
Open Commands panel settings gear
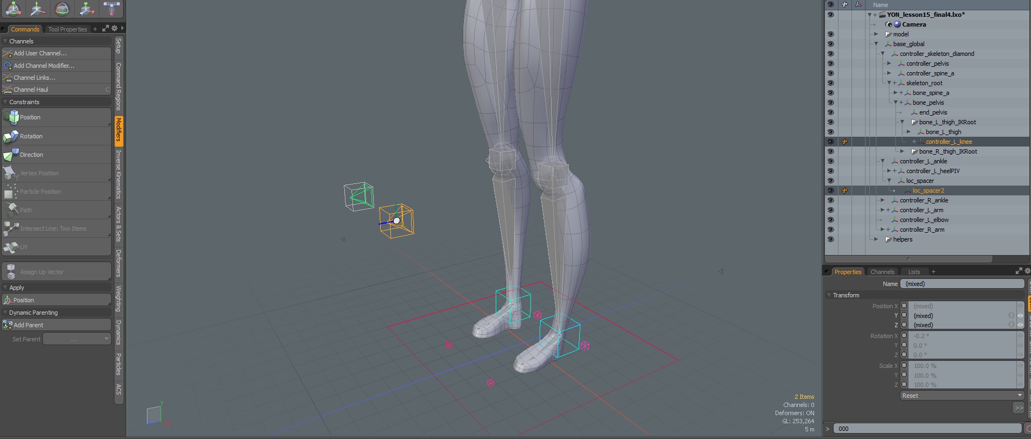pyautogui.click(x=114, y=28)
